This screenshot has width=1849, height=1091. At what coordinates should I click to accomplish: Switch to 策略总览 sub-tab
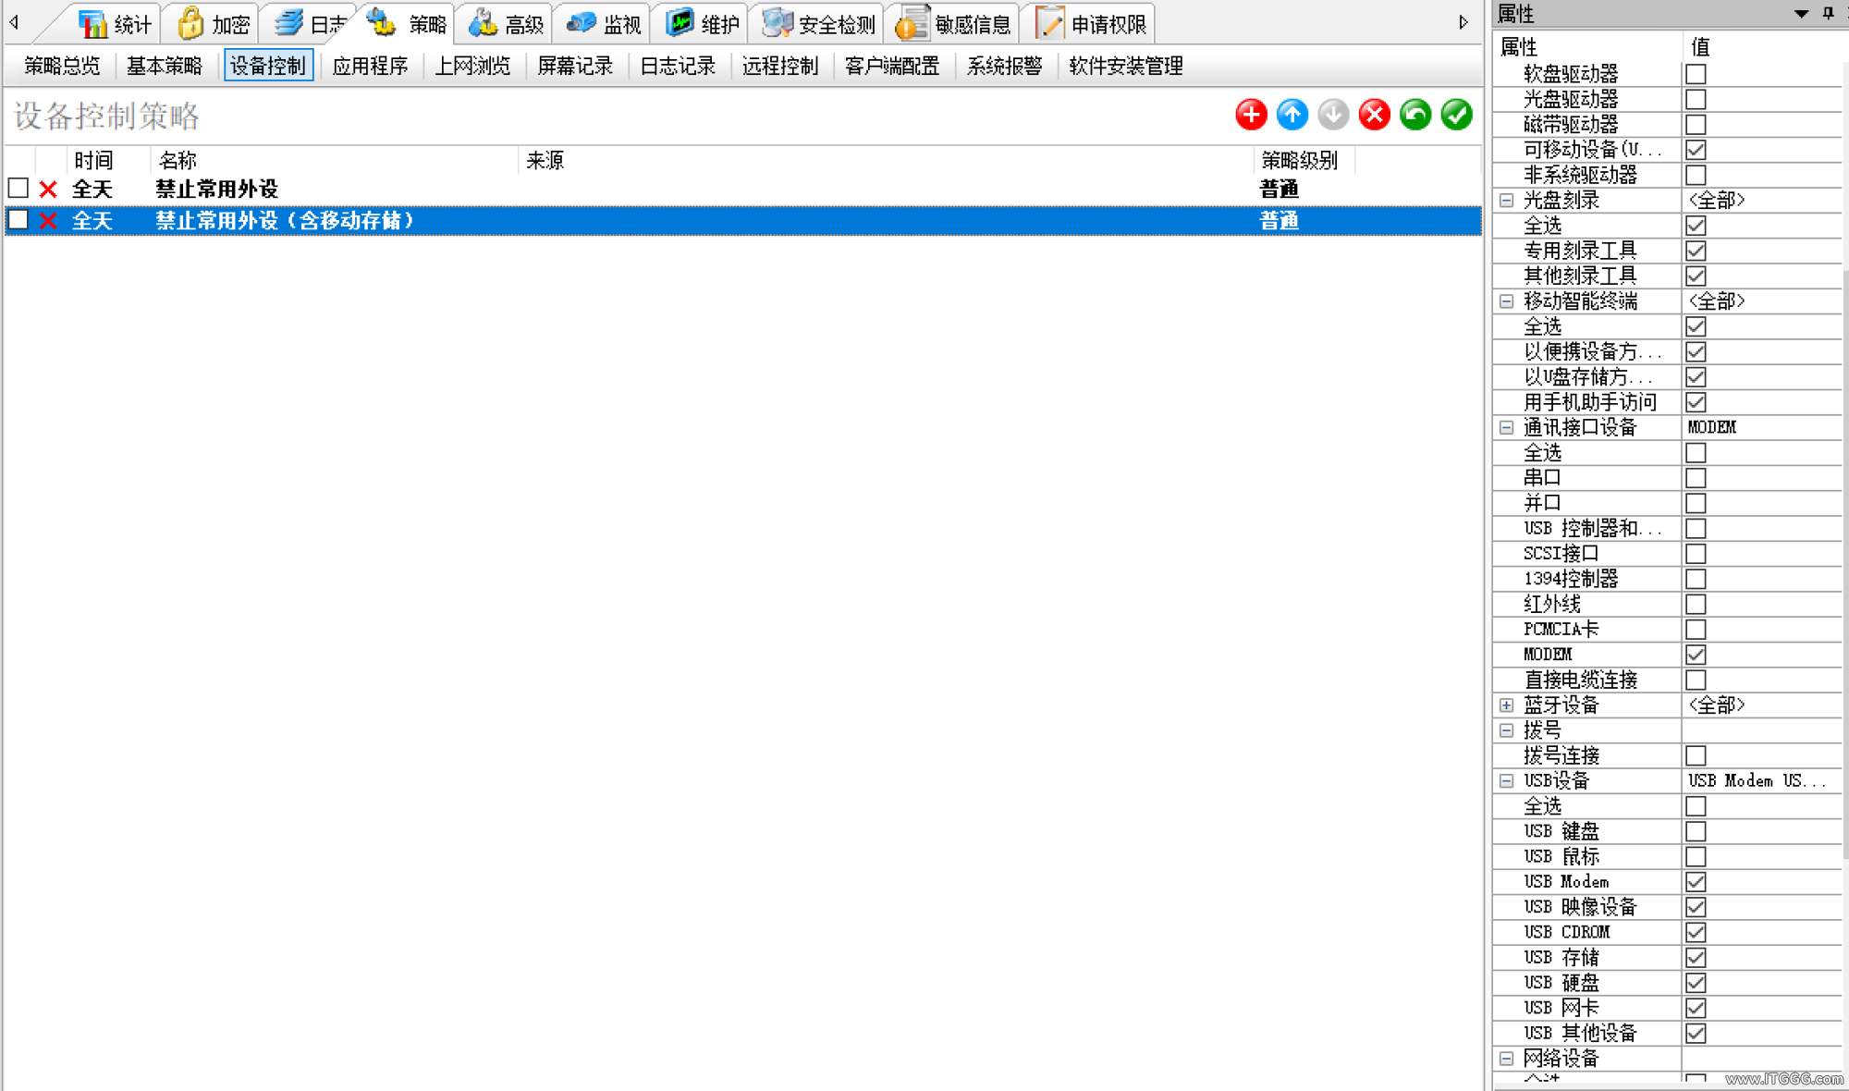(62, 66)
